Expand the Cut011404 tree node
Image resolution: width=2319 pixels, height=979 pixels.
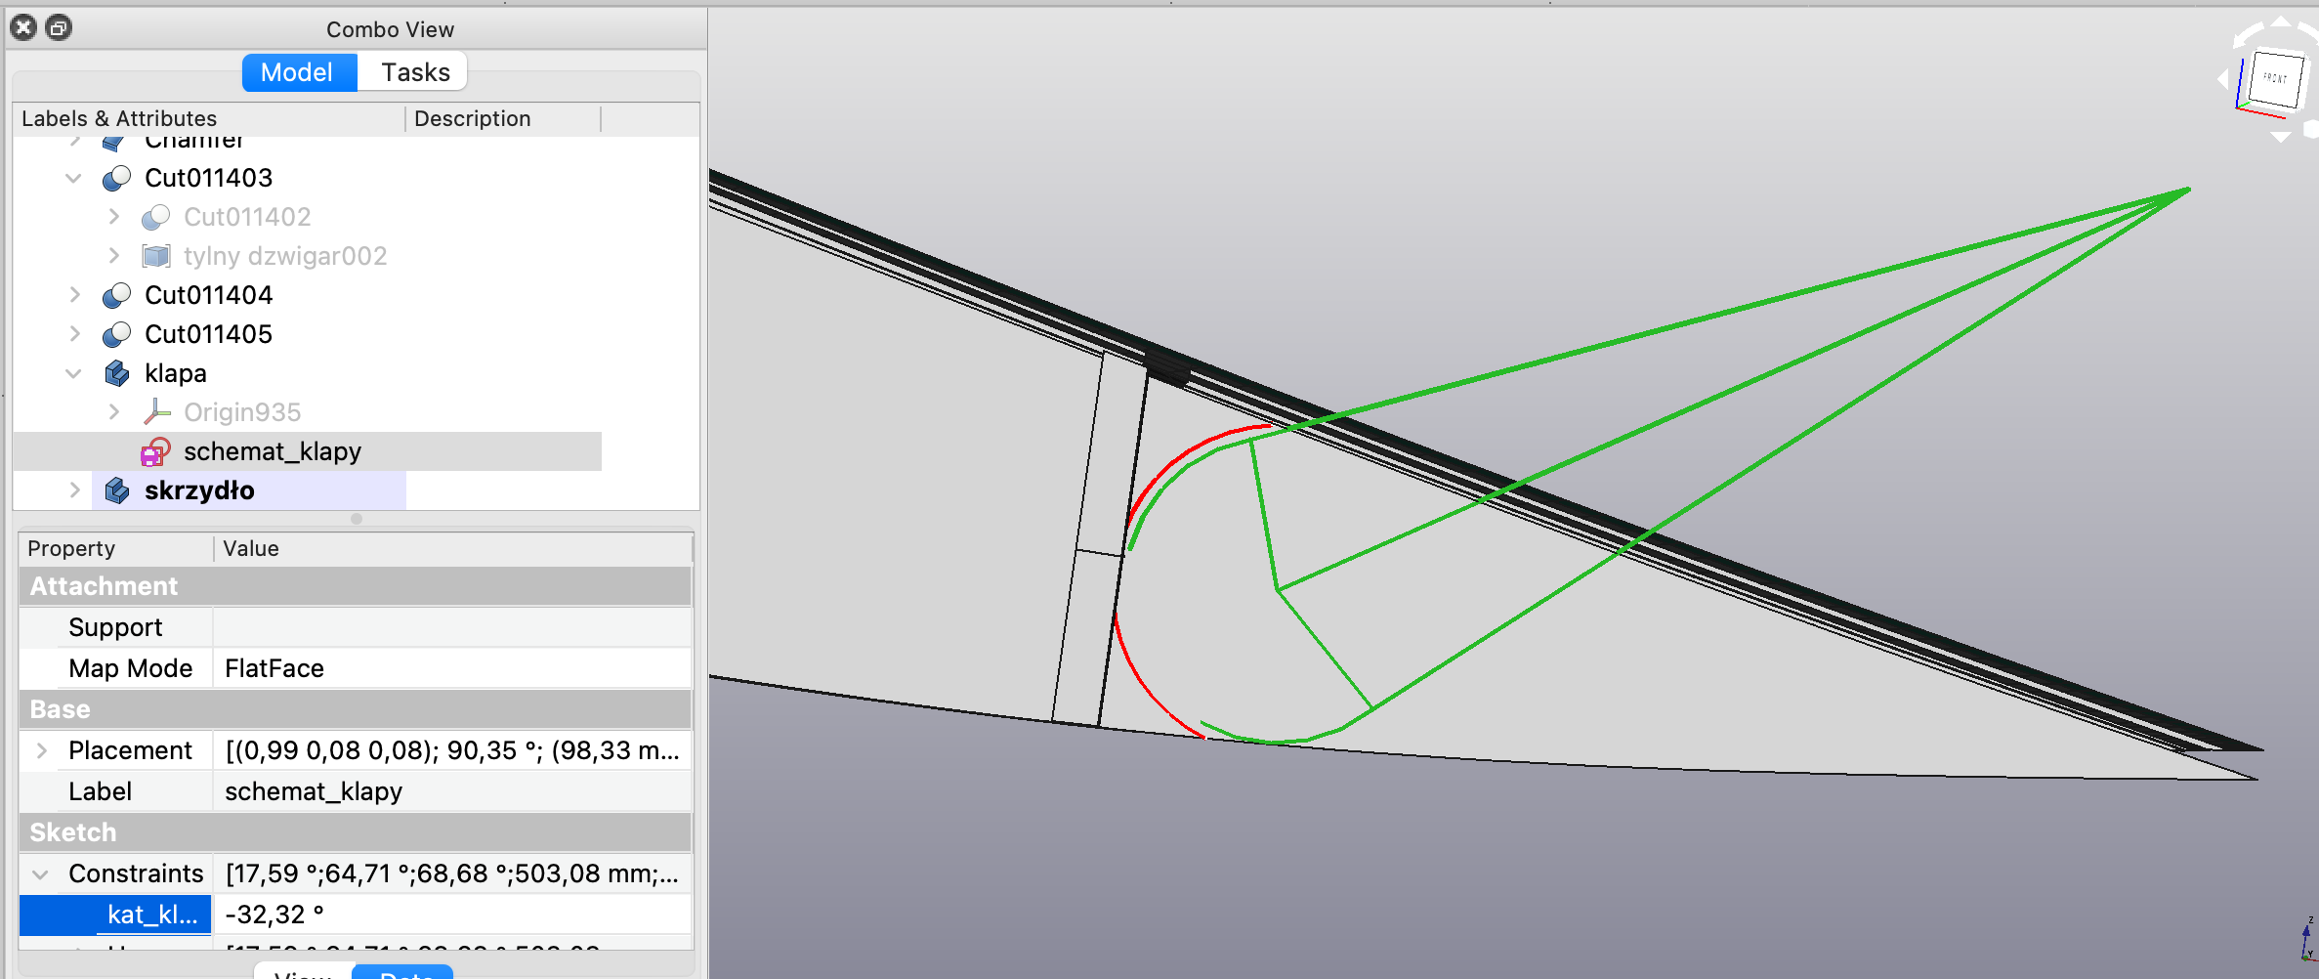coord(74,295)
